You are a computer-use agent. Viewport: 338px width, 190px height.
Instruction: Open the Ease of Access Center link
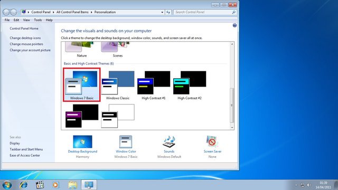pyautogui.click(x=25, y=155)
